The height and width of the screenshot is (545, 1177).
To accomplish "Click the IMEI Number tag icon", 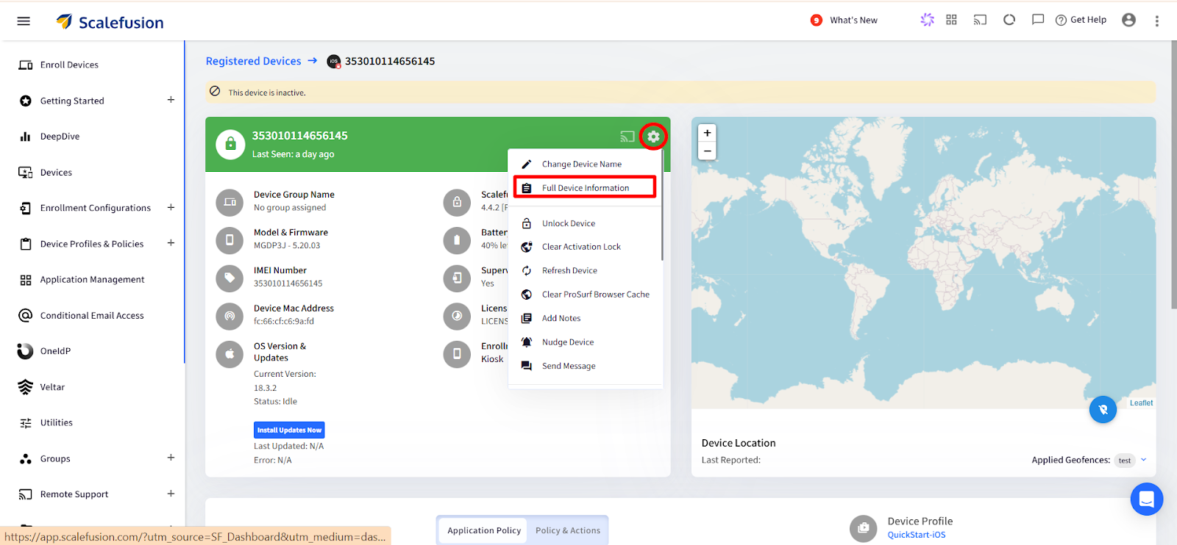I will pyautogui.click(x=230, y=278).
